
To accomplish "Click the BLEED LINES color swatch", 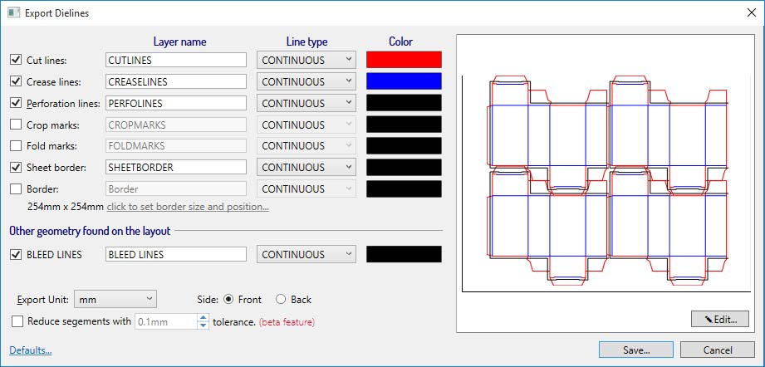I will coord(404,254).
